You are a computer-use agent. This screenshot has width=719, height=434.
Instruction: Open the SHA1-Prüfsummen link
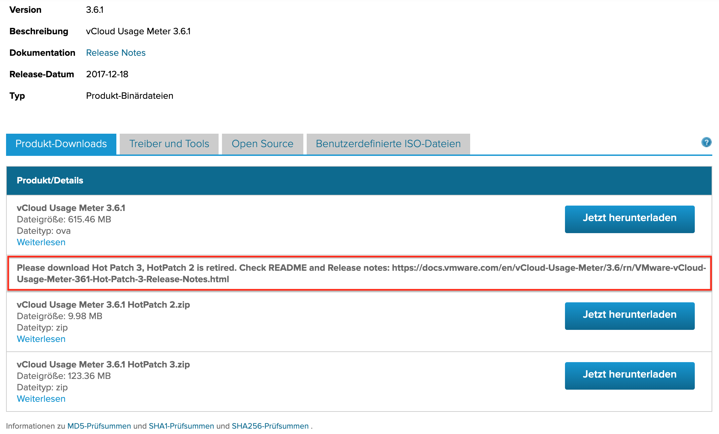pyautogui.click(x=181, y=426)
